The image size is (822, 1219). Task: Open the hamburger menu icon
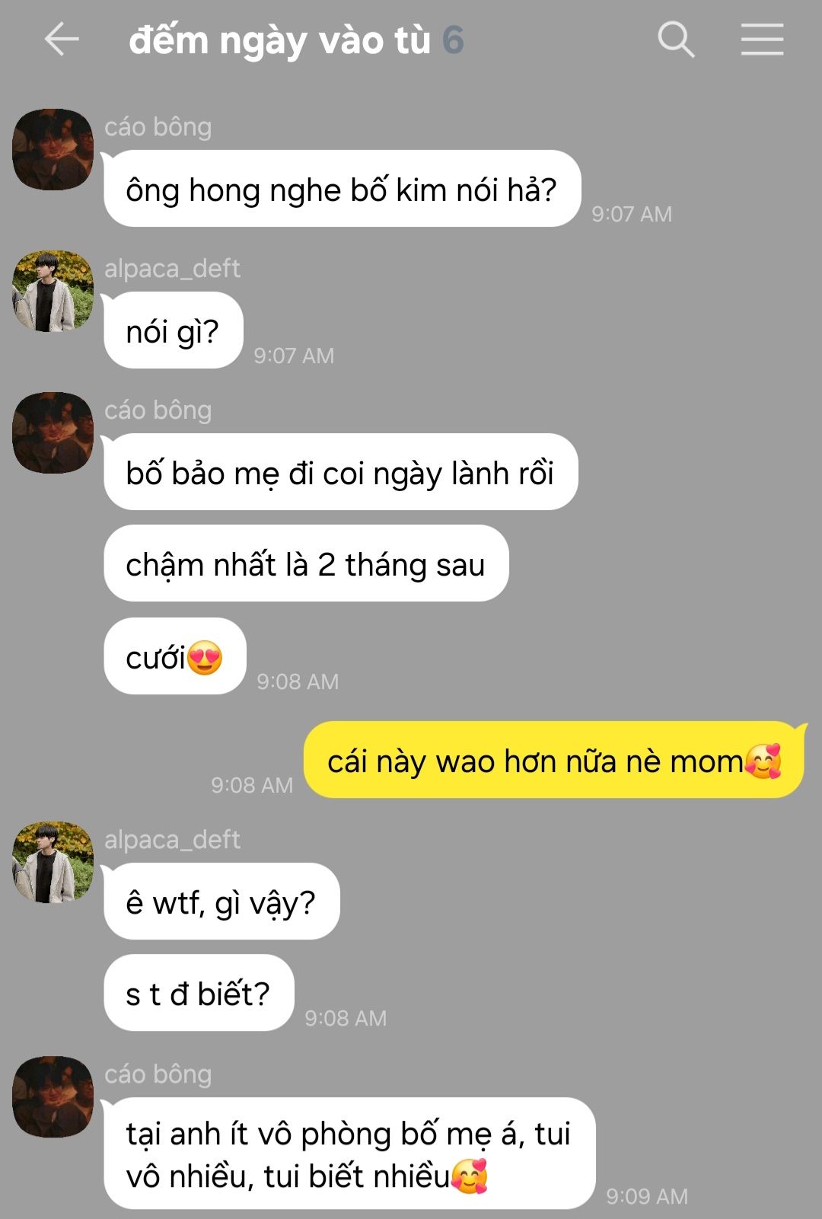click(x=762, y=40)
